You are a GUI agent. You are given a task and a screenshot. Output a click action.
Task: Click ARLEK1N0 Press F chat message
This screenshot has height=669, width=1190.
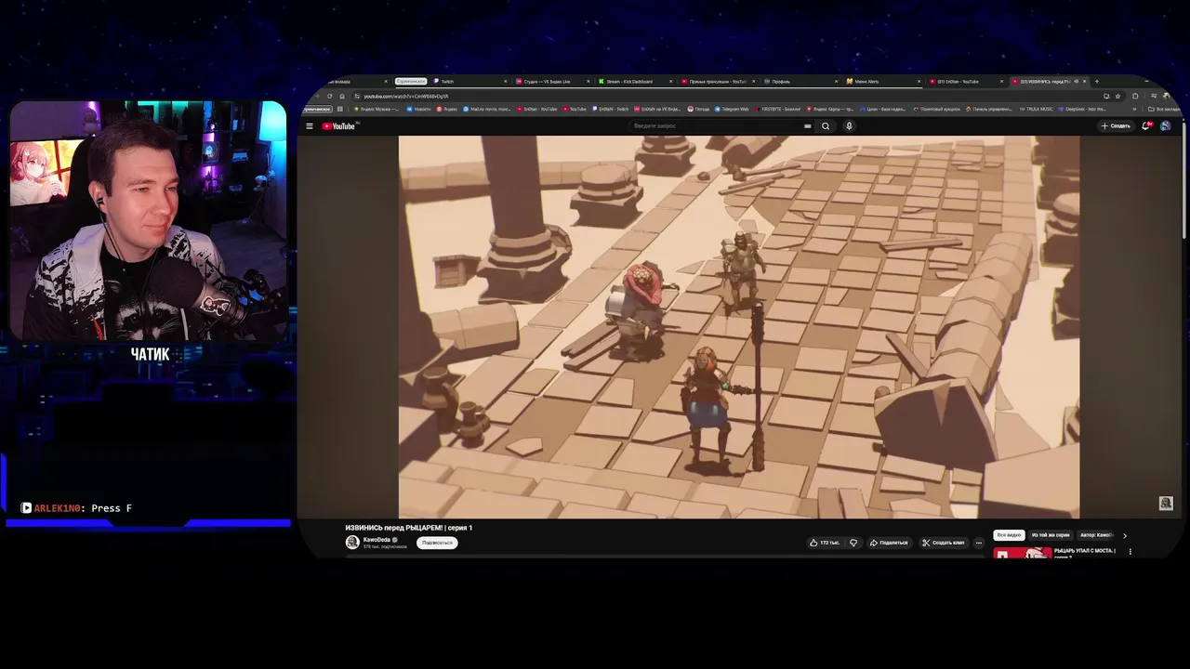tap(77, 508)
